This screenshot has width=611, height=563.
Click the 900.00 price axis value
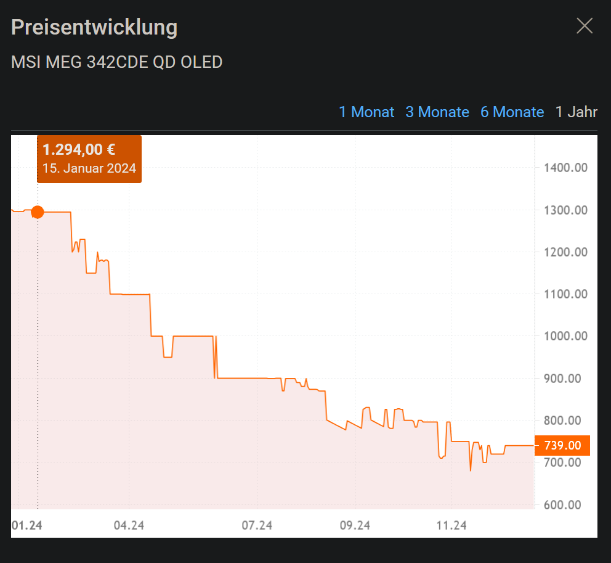point(563,379)
